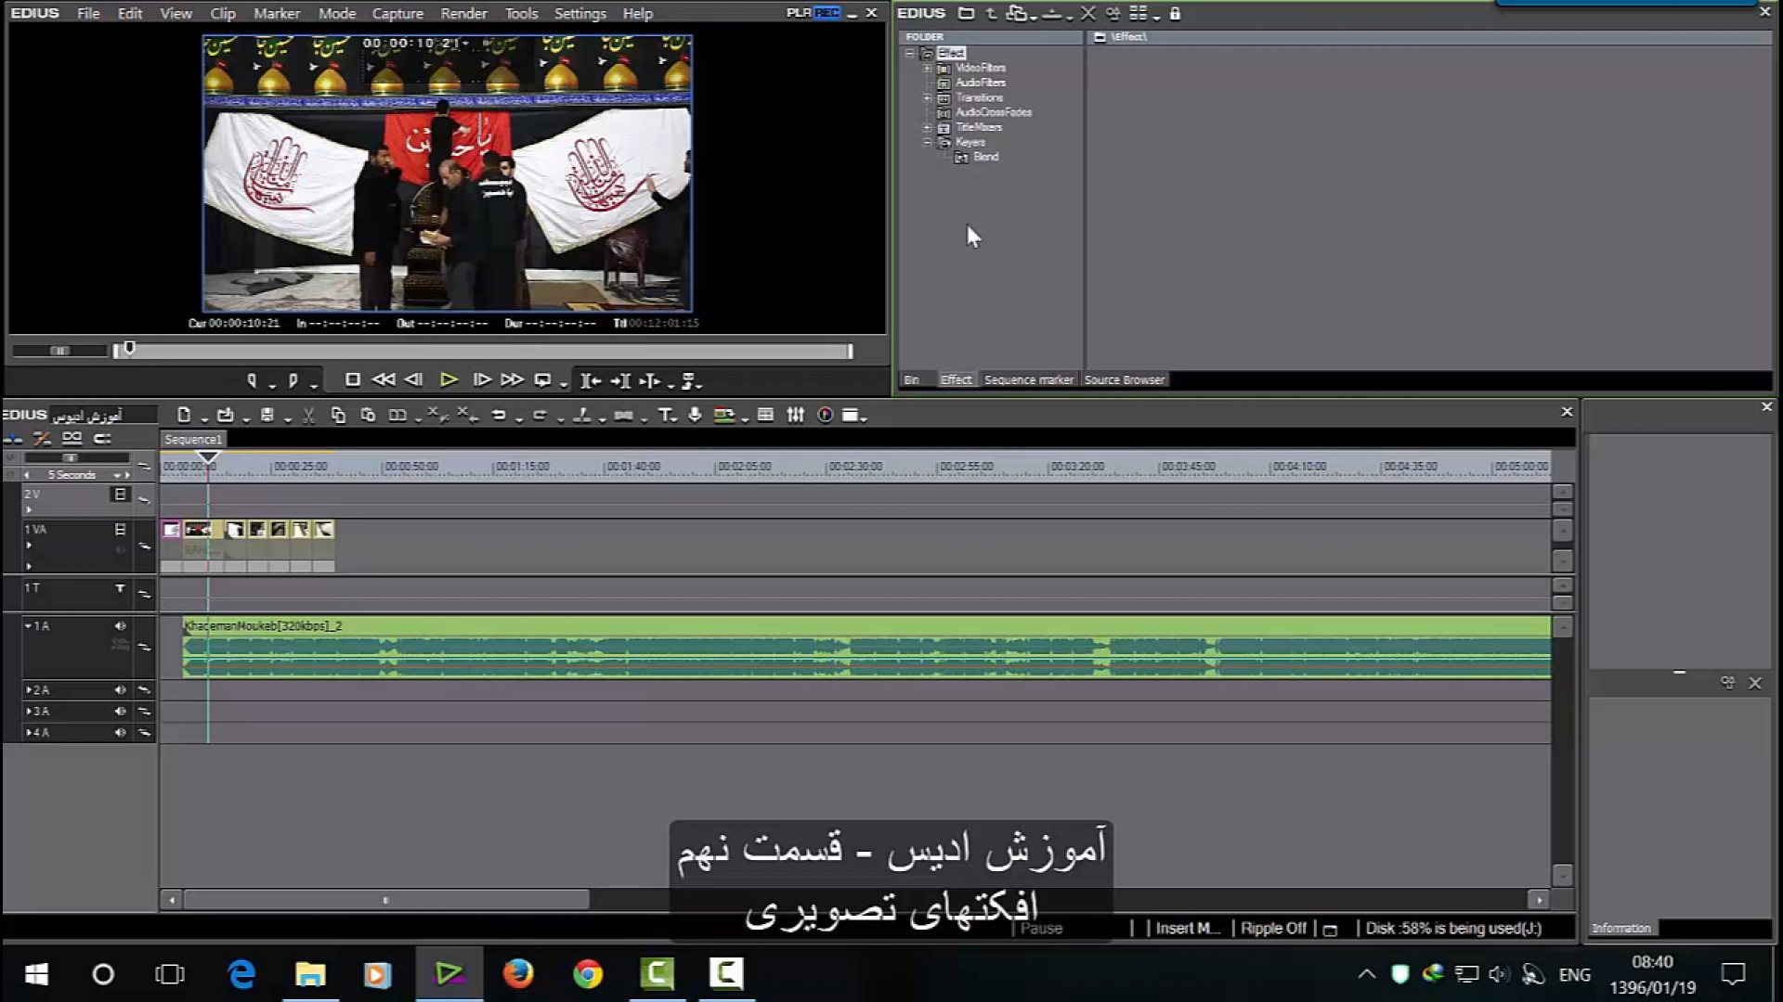Image resolution: width=1783 pixels, height=1002 pixels.
Task: Open the Render menu
Action: click(463, 14)
